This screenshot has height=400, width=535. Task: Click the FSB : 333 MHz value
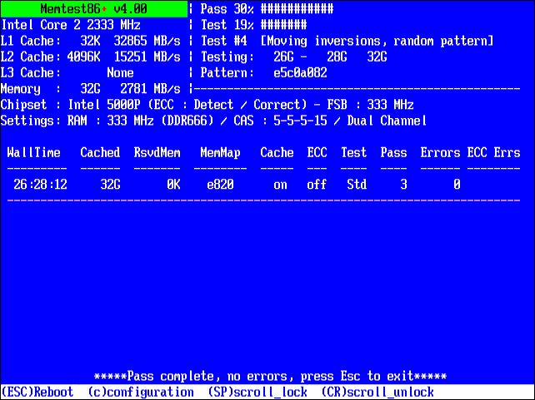tap(370, 105)
